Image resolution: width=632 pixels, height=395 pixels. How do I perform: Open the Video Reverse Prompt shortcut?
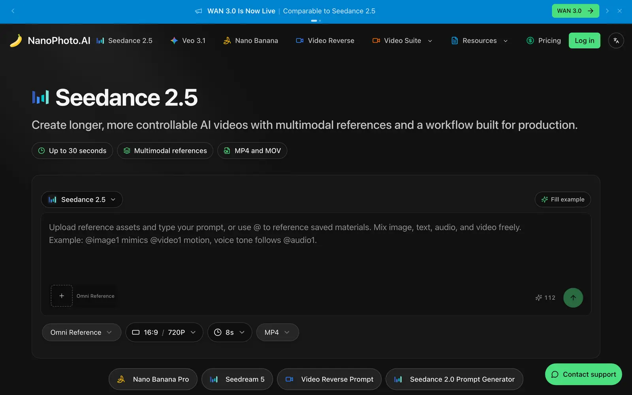coord(329,379)
